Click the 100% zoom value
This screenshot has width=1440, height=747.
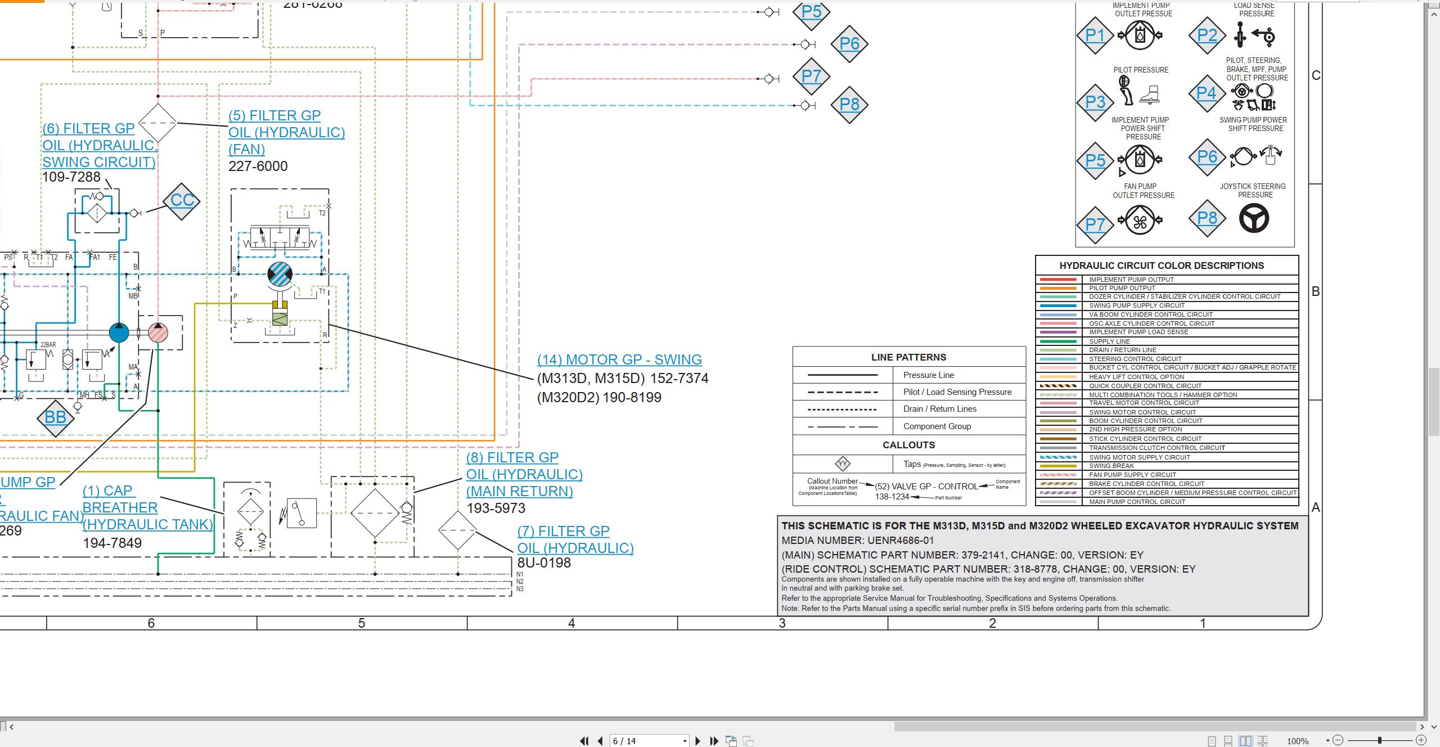(x=1298, y=741)
